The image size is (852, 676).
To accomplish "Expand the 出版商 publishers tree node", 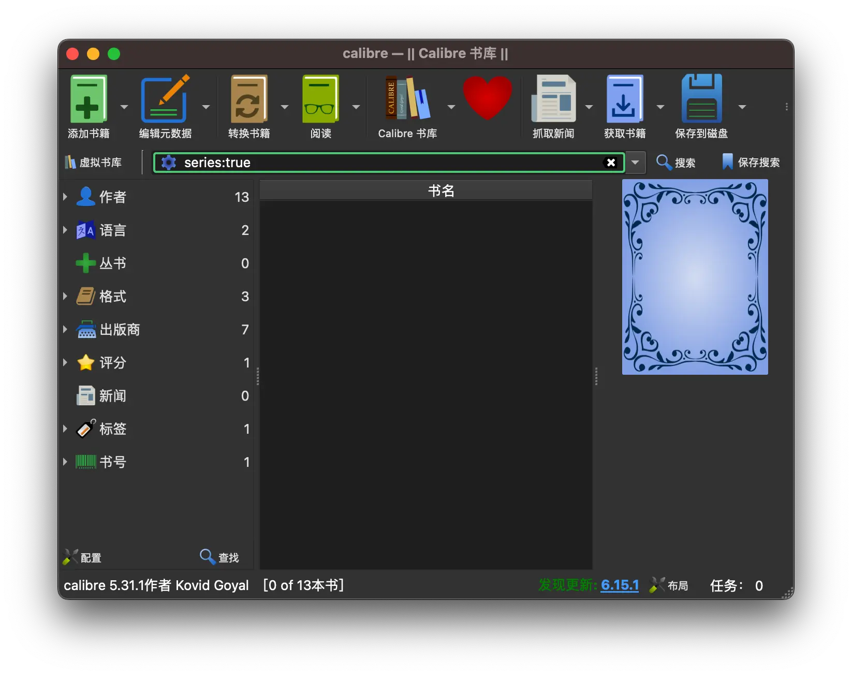I will click(x=65, y=329).
